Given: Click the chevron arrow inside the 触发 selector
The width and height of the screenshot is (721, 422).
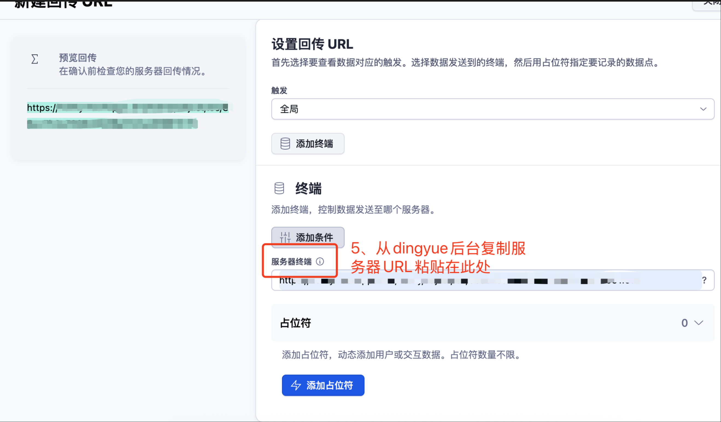Looking at the screenshot, I should point(704,109).
